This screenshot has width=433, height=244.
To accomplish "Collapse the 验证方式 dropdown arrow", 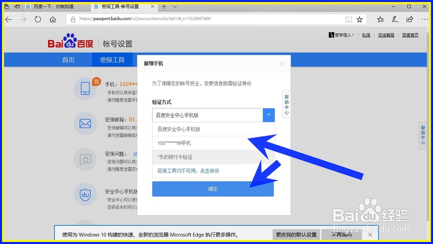I will (x=268, y=115).
